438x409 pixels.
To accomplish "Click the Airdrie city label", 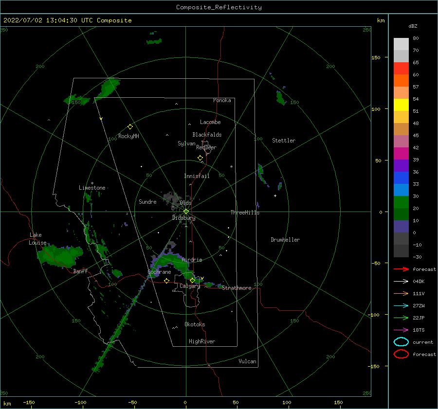I will point(192,260).
